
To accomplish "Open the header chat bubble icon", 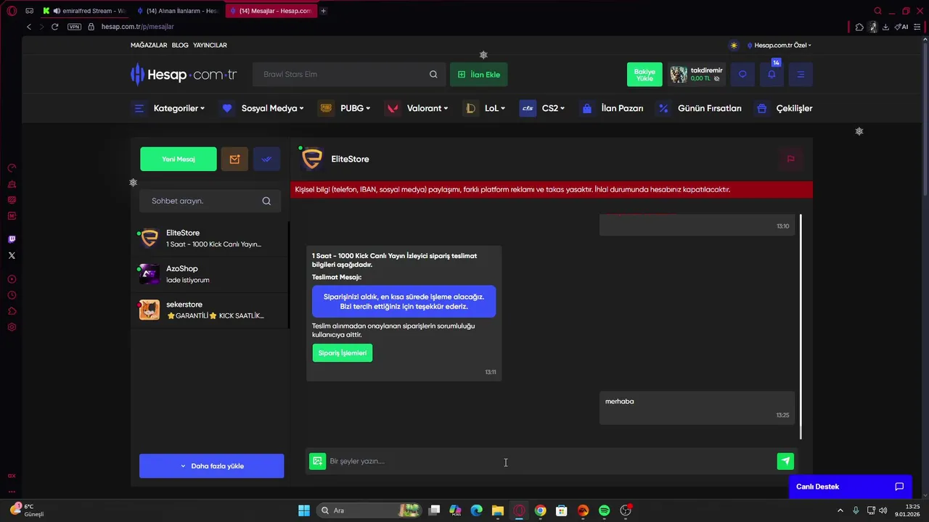I will coord(742,74).
